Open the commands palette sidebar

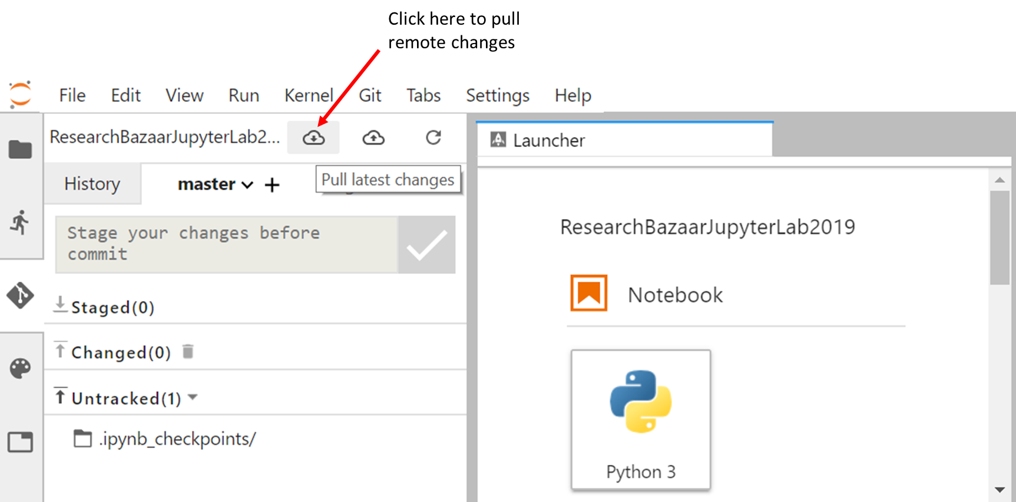21,369
